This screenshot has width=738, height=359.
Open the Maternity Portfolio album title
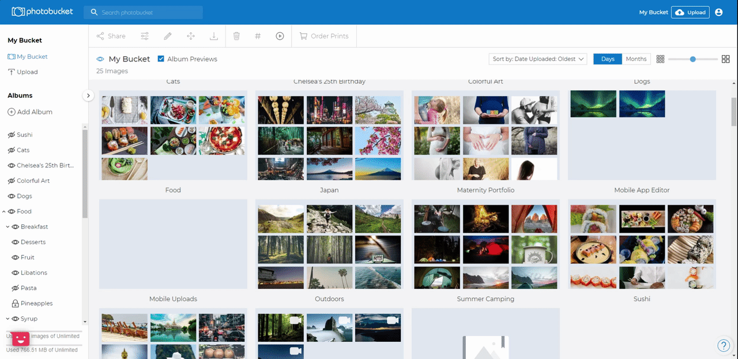485,190
